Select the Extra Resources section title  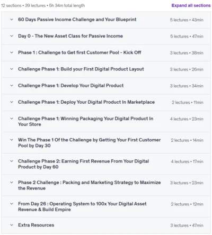click(36, 225)
